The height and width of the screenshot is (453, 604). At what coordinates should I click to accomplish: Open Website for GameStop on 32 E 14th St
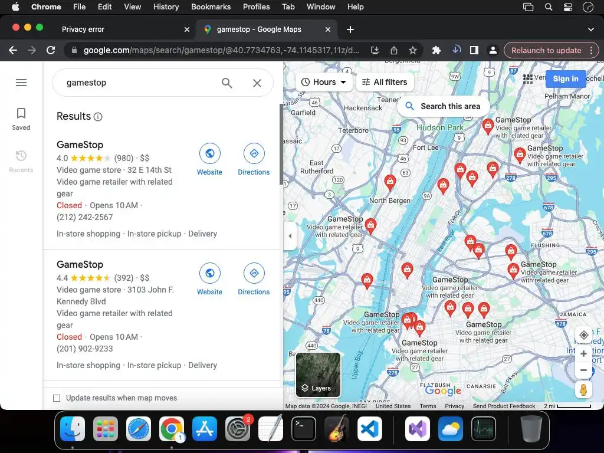tap(209, 159)
